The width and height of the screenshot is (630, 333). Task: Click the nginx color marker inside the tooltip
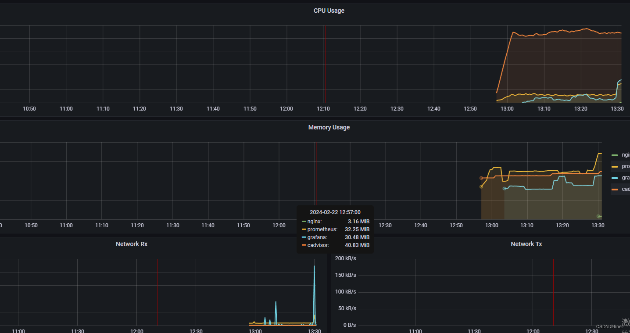coord(304,222)
